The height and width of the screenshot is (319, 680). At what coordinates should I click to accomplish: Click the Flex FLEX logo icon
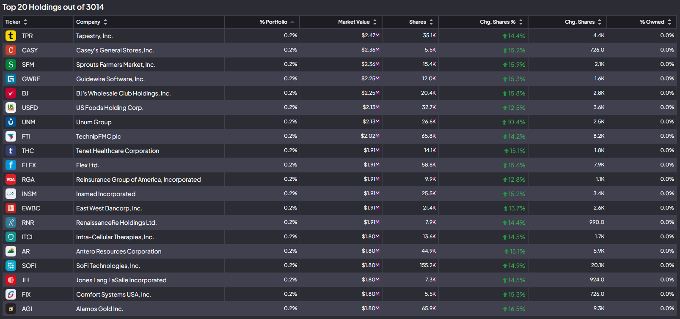[11, 165]
